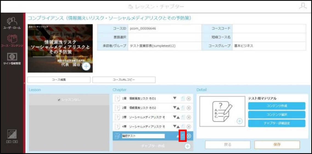Click the チャプター作成 bar
The width and height of the screenshot is (312, 154).
153,146
